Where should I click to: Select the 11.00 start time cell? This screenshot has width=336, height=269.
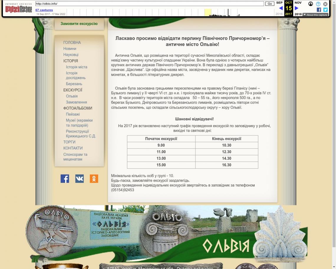pos(161,152)
